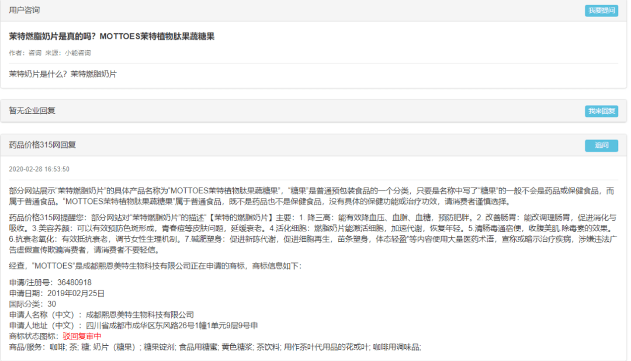Click the 用户咨询 section header
The height and width of the screenshot is (361, 631).
(x=25, y=9)
